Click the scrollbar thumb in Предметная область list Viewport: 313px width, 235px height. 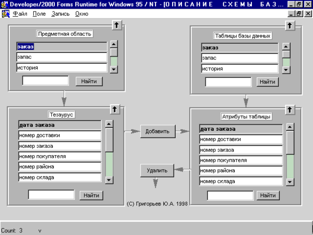point(114,52)
